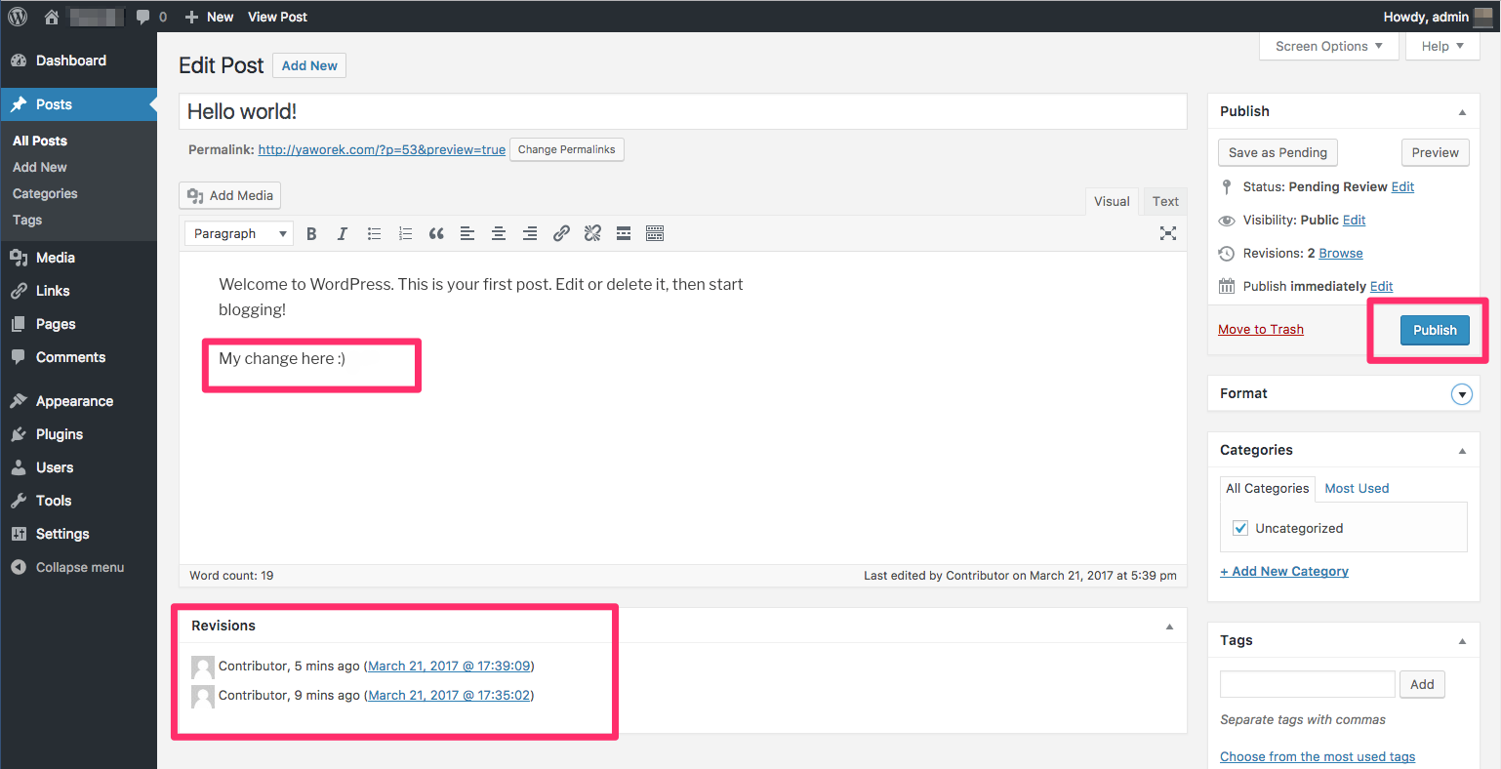Toggle the toolbar kitchen sink icon
The height and width of the screenshot is (769, 1501).
click(655, 233)
